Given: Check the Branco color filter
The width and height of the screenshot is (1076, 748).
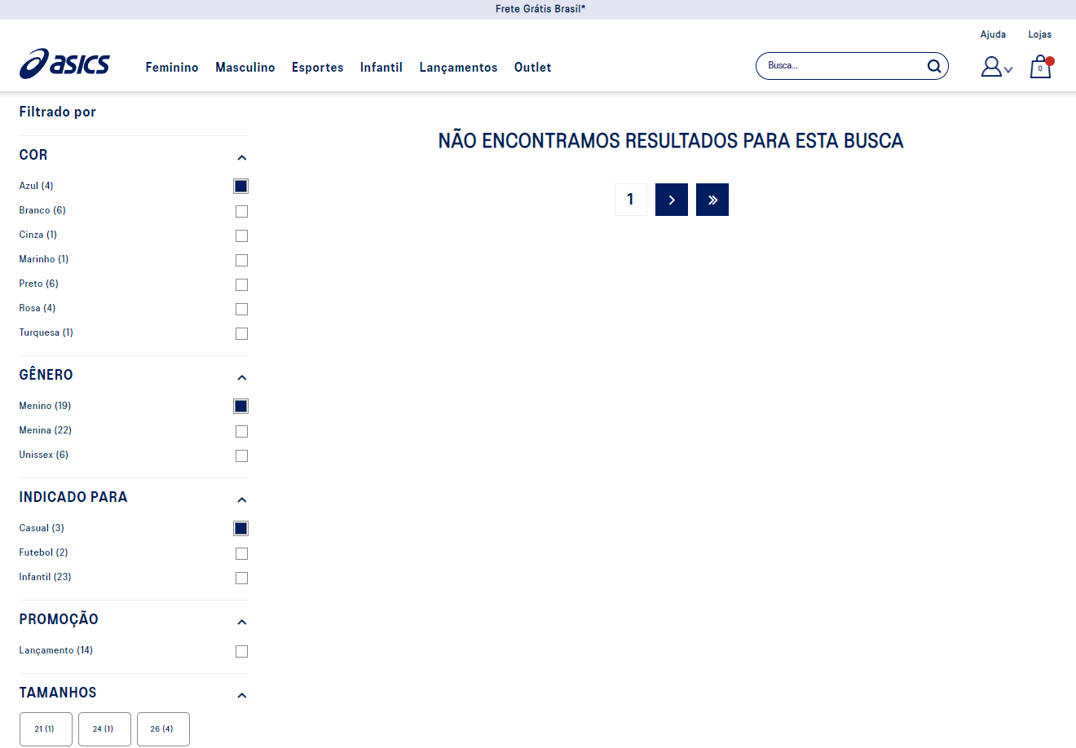Looking at the screenshot, I should pos(241,211).
